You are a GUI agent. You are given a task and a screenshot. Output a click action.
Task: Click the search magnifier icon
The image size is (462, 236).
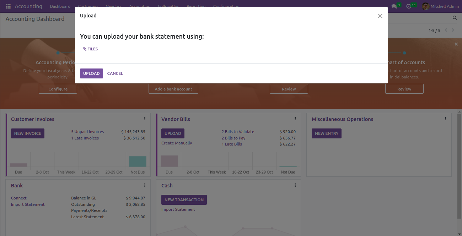coord(455,18)
